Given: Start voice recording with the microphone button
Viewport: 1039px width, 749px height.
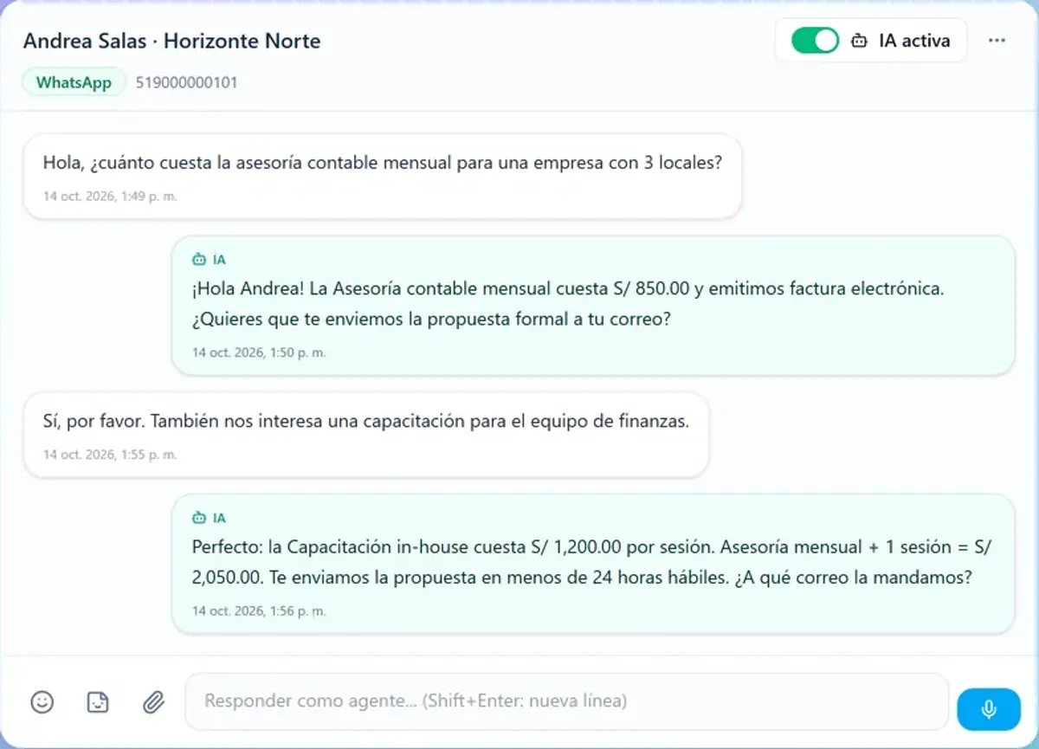Looking at the screenshot, I should [x=989, y=709].
